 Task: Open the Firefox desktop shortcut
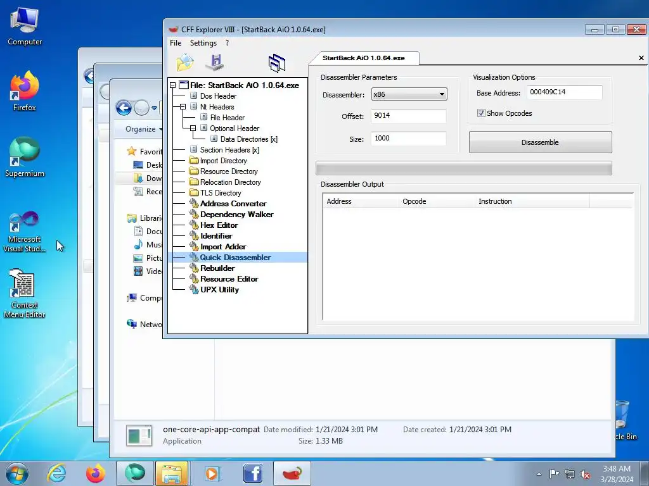click(25, 91)
